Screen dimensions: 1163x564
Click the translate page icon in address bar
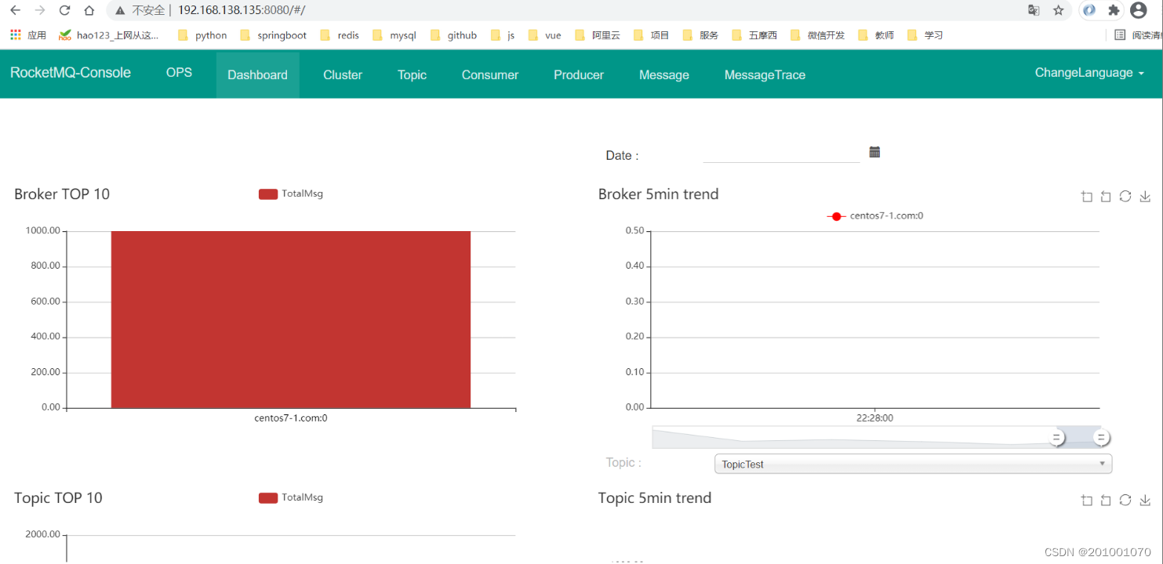pyautogui.click(x=1034, y=10)
